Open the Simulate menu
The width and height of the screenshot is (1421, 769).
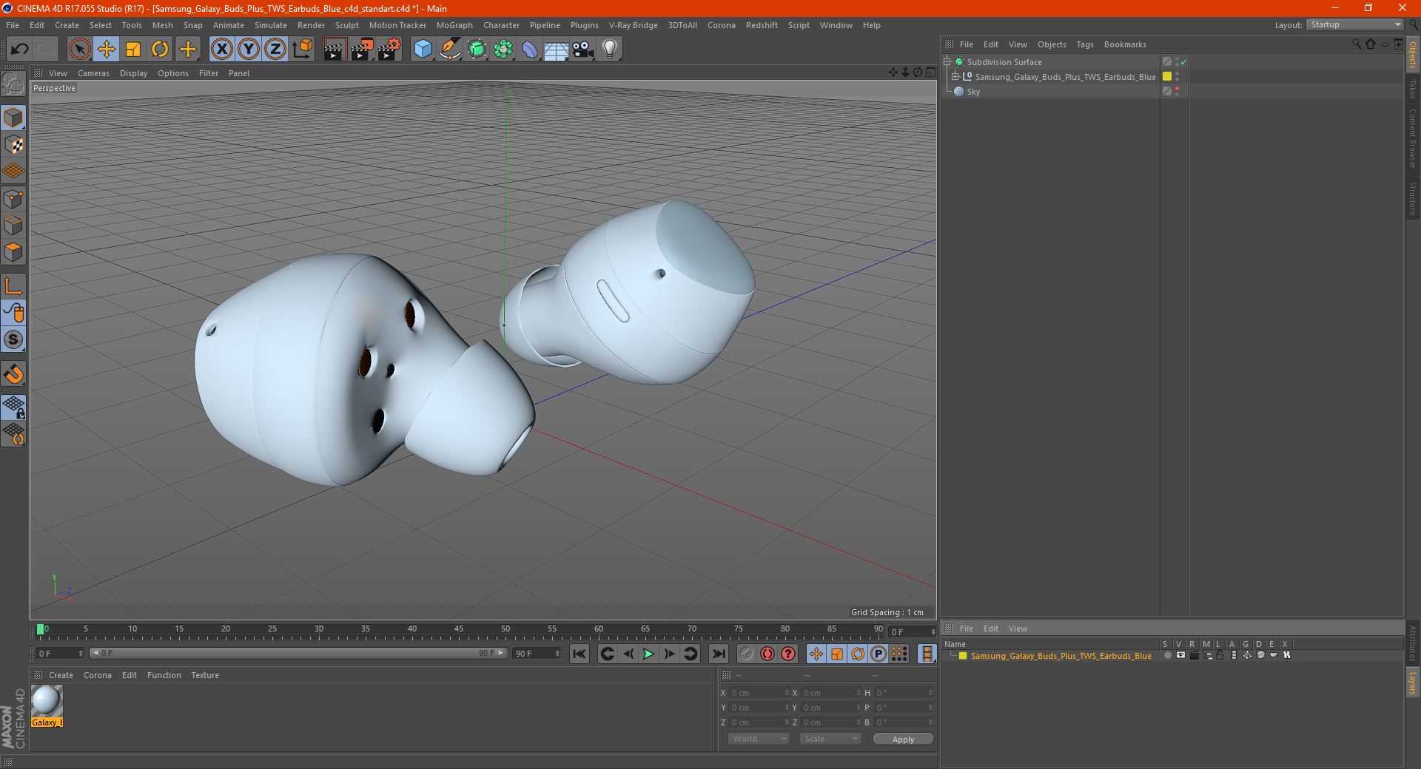pos(271,25)
